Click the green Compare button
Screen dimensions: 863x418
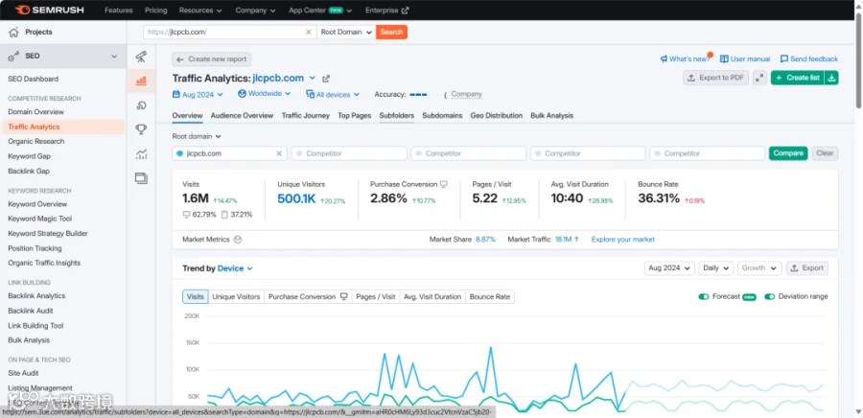787,153
